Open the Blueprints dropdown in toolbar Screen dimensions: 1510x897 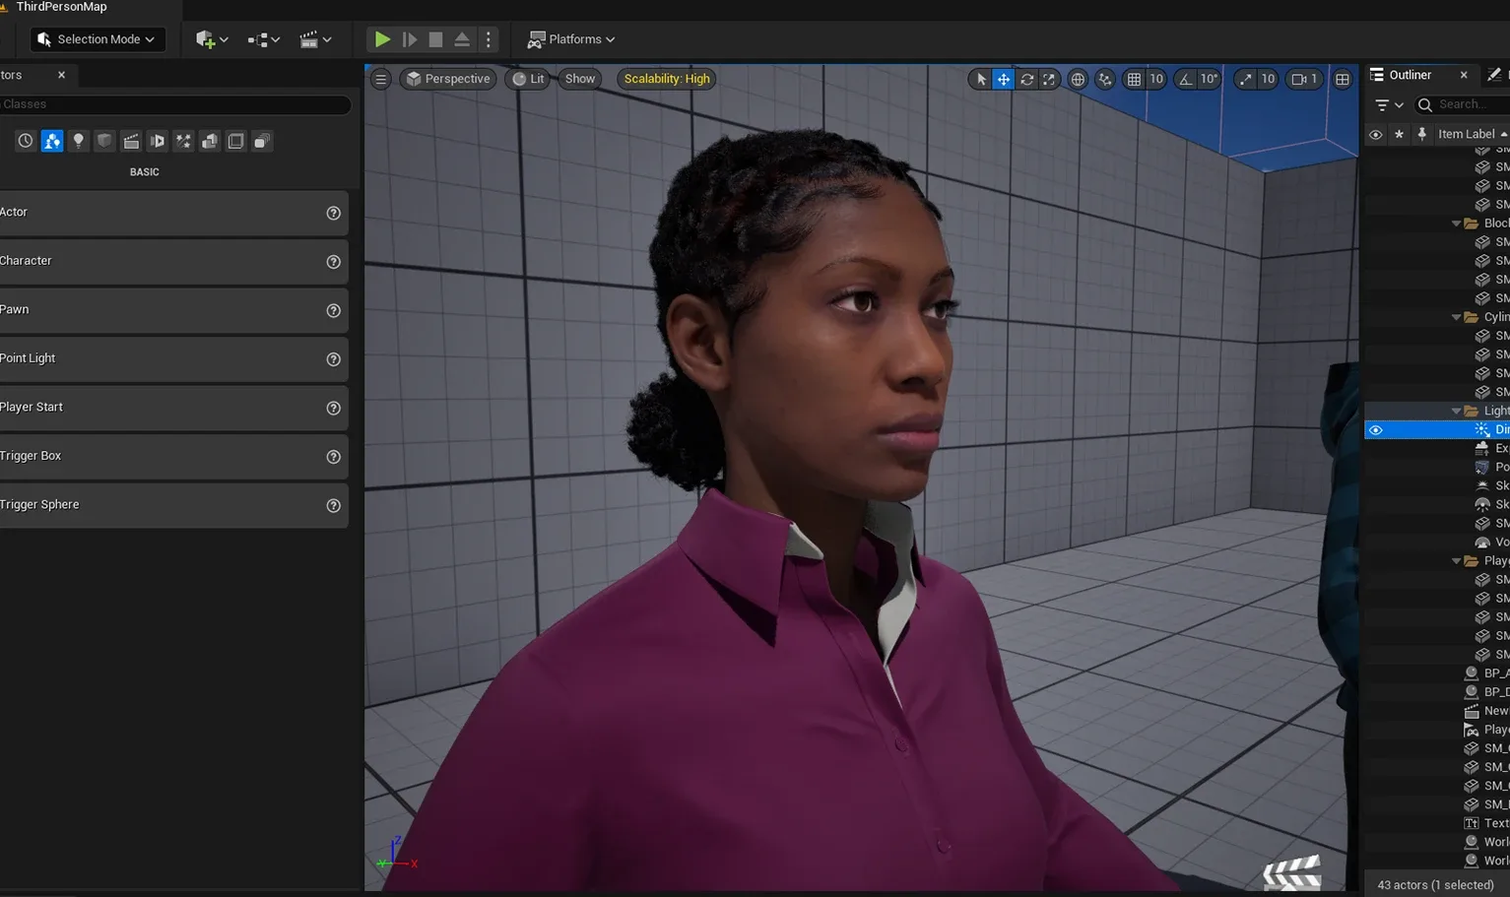264,39
